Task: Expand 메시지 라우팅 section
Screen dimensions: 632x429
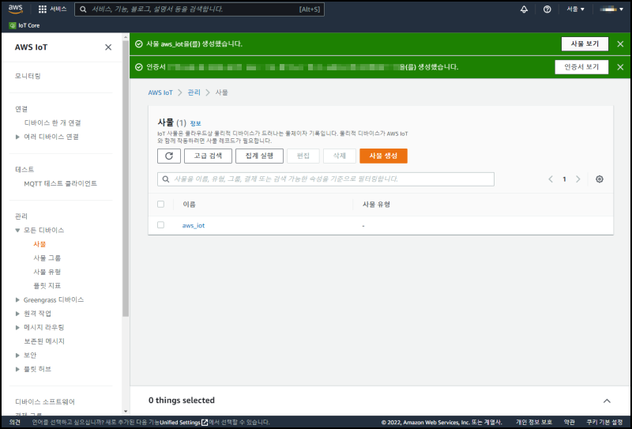Action: click(x=17, y=327)
